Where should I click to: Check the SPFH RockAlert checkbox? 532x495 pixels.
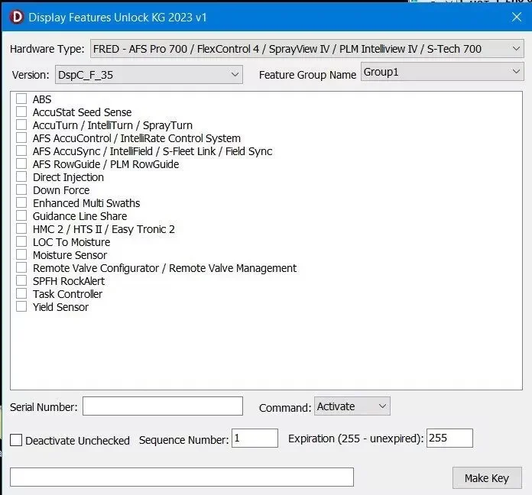21,280
